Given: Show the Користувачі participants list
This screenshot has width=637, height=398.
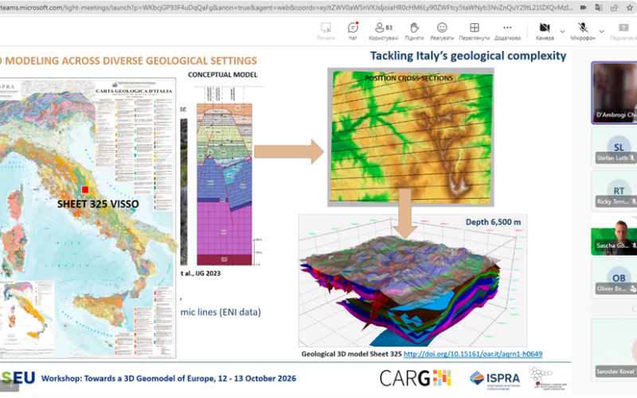Looking at the screenshot, I should click(383, 31).
